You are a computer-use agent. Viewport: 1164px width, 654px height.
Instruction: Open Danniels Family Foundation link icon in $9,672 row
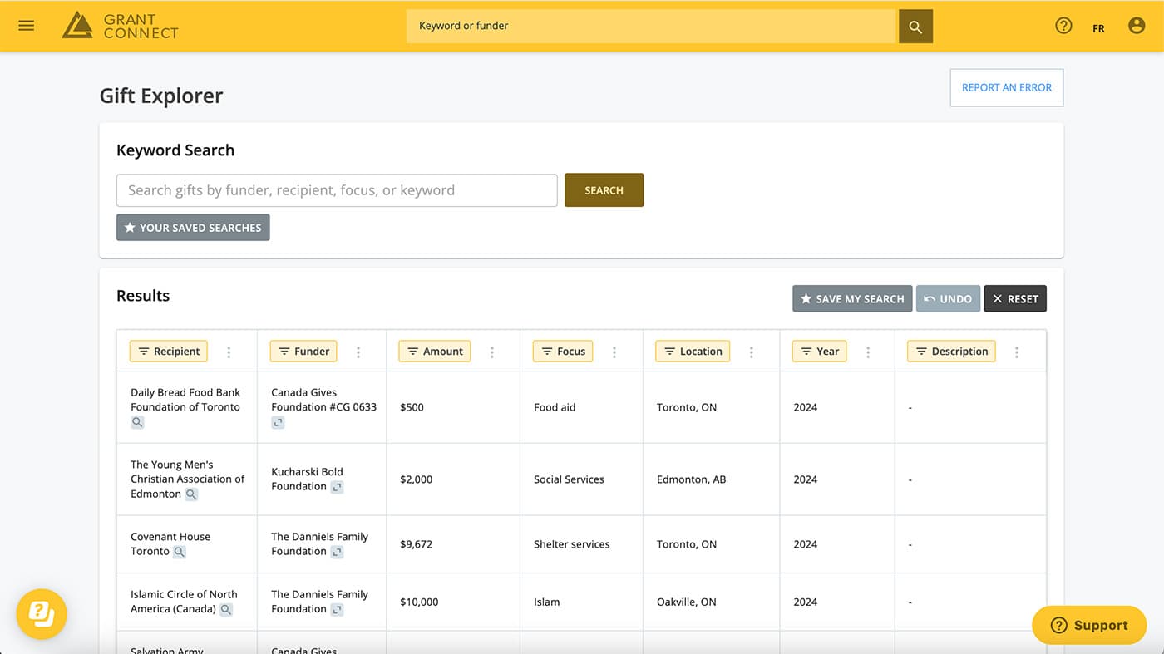[x=337, y=552]
